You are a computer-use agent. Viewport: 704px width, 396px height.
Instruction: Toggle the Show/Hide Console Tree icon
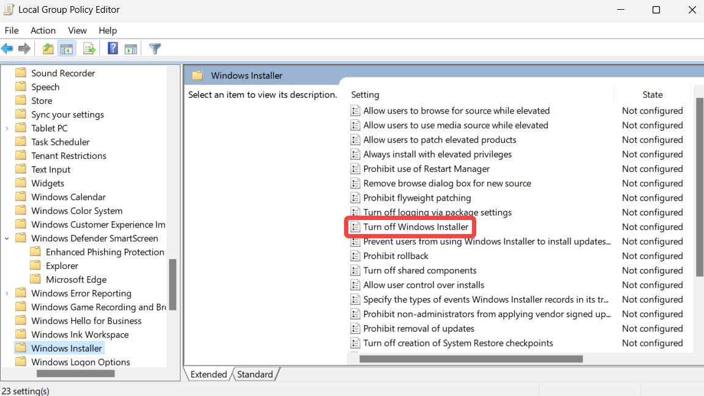coord(66,49)
